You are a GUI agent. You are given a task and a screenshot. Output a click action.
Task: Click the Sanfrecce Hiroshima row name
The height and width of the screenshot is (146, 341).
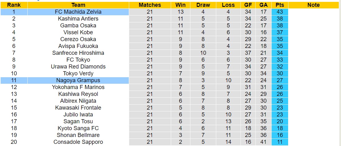tap(78, 53)
